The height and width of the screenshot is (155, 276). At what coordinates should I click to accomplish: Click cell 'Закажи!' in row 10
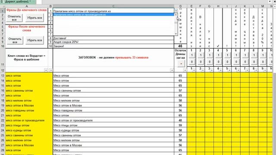113,46
